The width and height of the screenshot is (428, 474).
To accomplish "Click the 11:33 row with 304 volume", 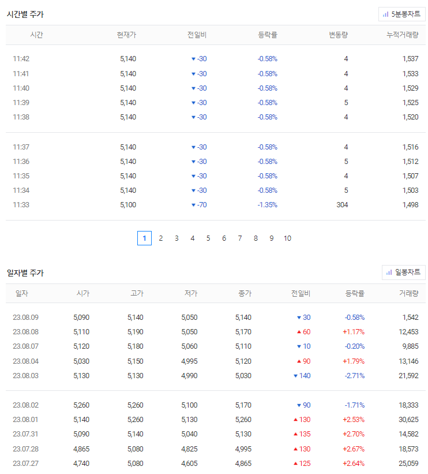I will click(215, 204).
